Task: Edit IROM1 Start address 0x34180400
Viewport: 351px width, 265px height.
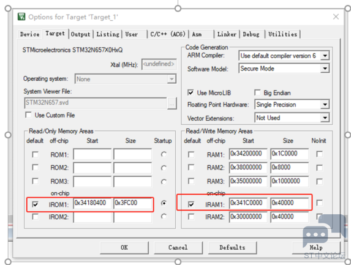Action: 92,203
